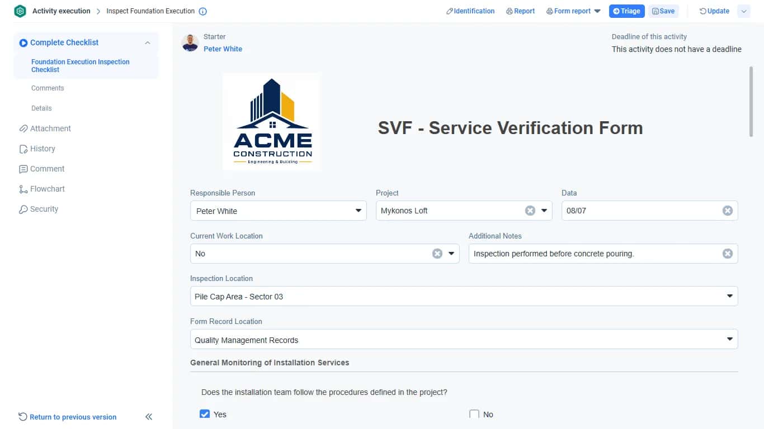Image resolution: width=764 pixels, height=429 pixels.
Task: Open the Details sub-item
Action: click(41, 108)
